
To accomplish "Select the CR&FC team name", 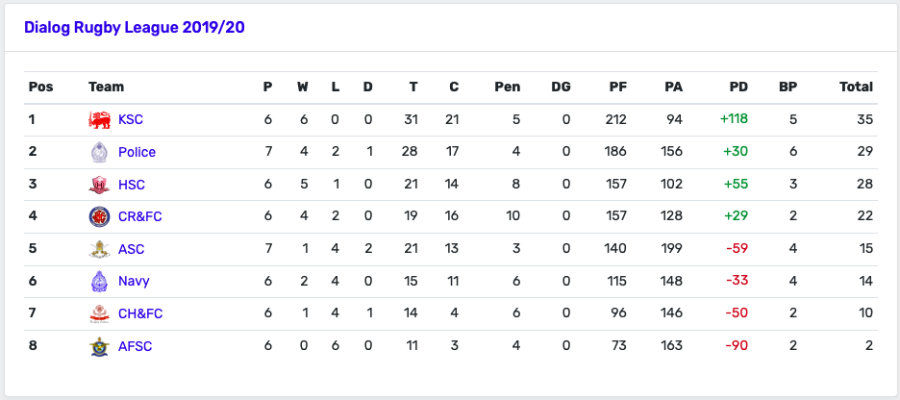I will click(x=140, y=217).
